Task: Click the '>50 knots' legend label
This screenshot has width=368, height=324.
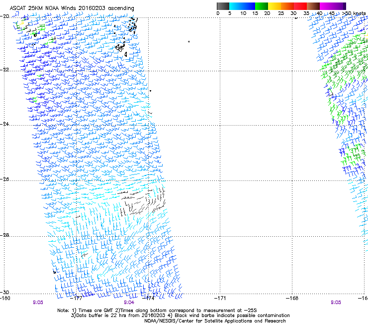Action: point(354,13)
